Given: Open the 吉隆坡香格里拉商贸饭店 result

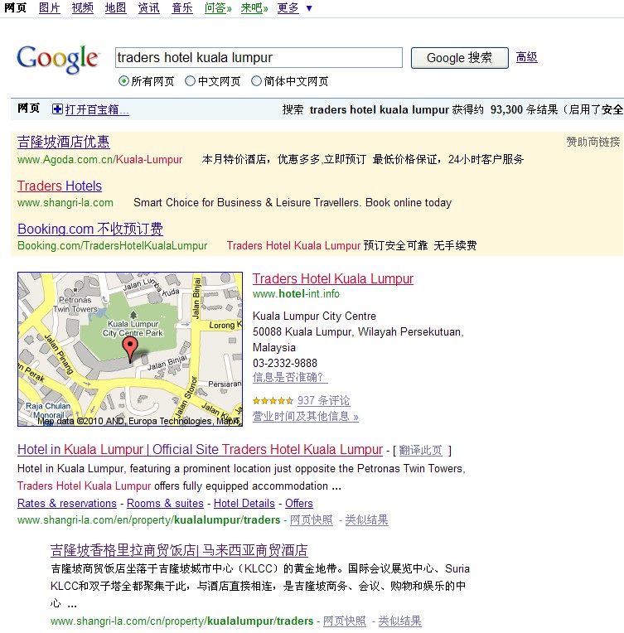Looking at the screenshot, I should pos(179,550).
